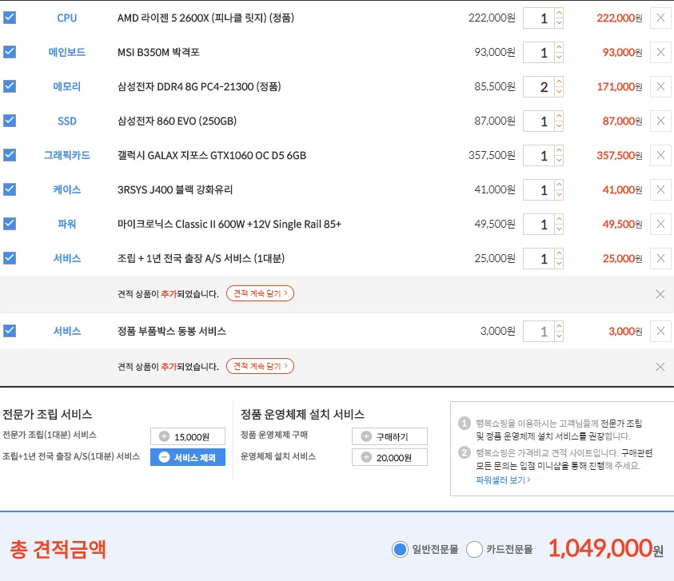The height and width of the screenshot is (581, 674).
Task: Decrease 파워 quantity with down arrow
Action: [559, 229]
